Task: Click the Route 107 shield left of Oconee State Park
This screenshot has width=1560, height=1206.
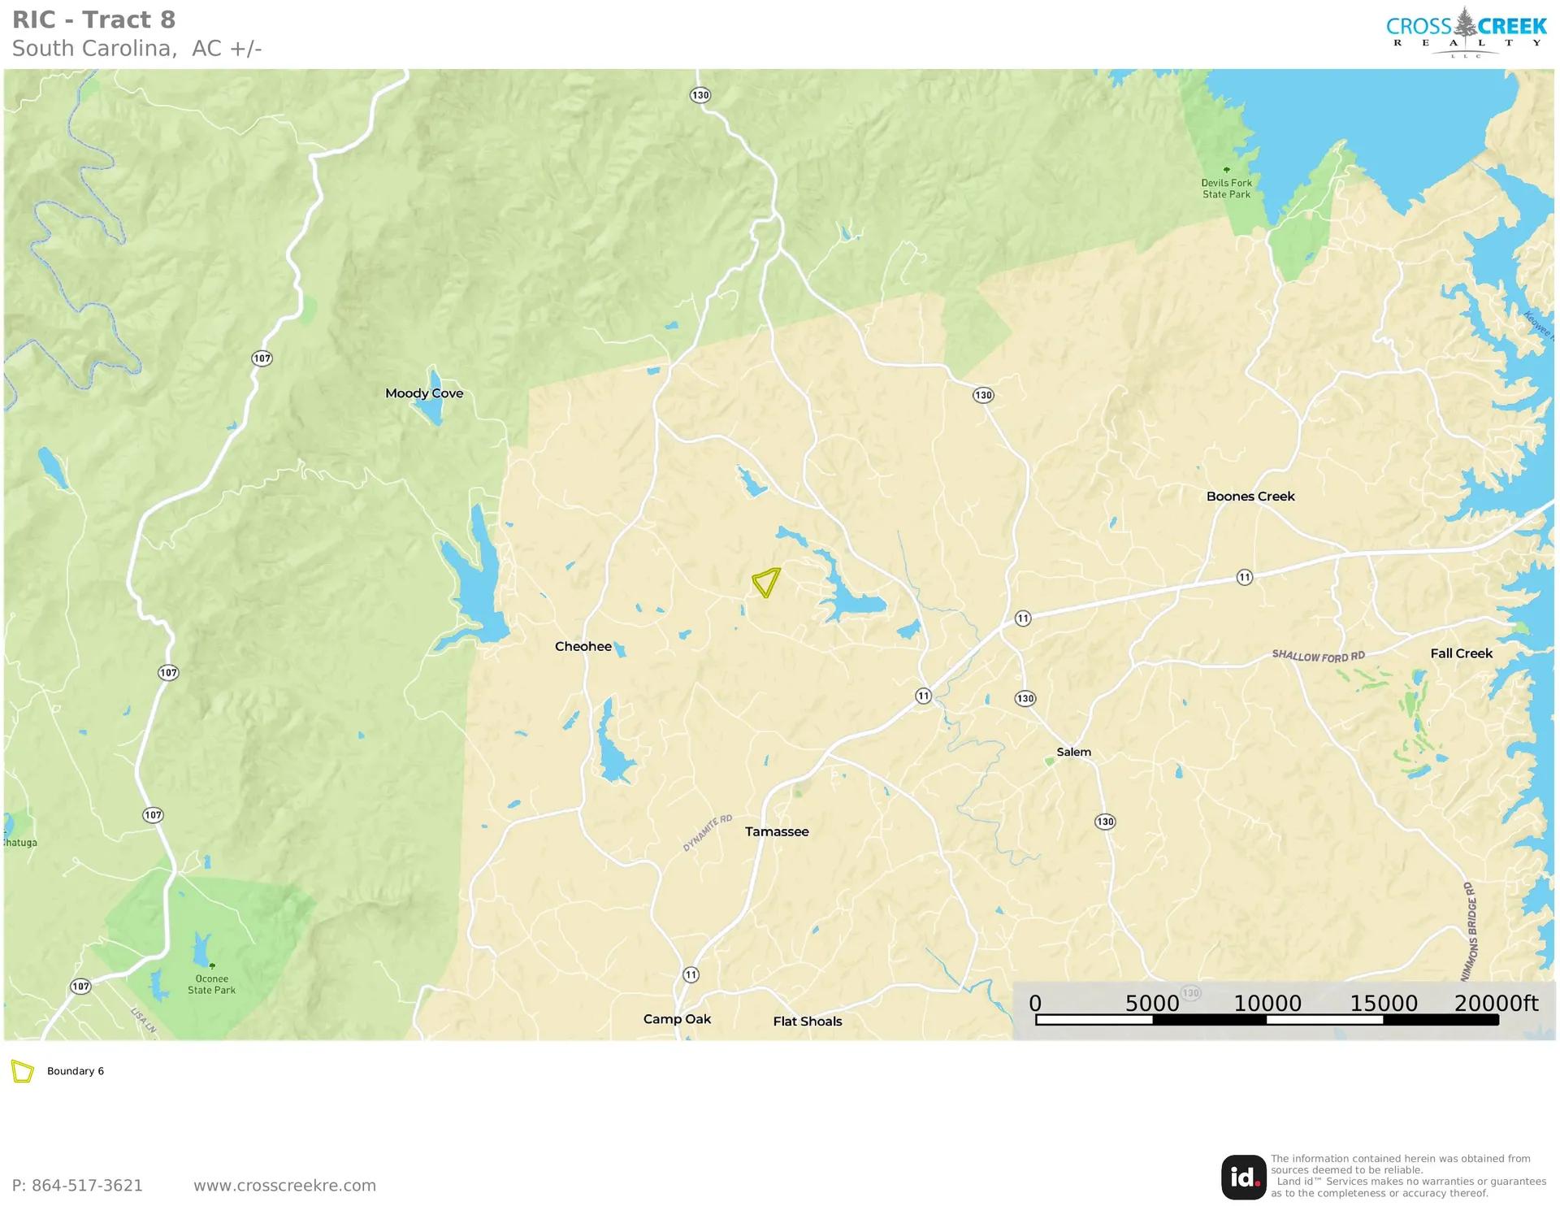Action: tap(80, 987)
